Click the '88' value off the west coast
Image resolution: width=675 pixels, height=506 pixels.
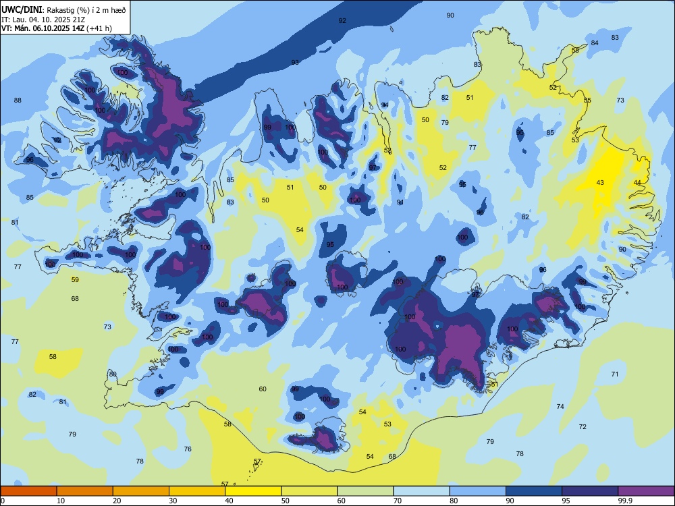point(18,101)
